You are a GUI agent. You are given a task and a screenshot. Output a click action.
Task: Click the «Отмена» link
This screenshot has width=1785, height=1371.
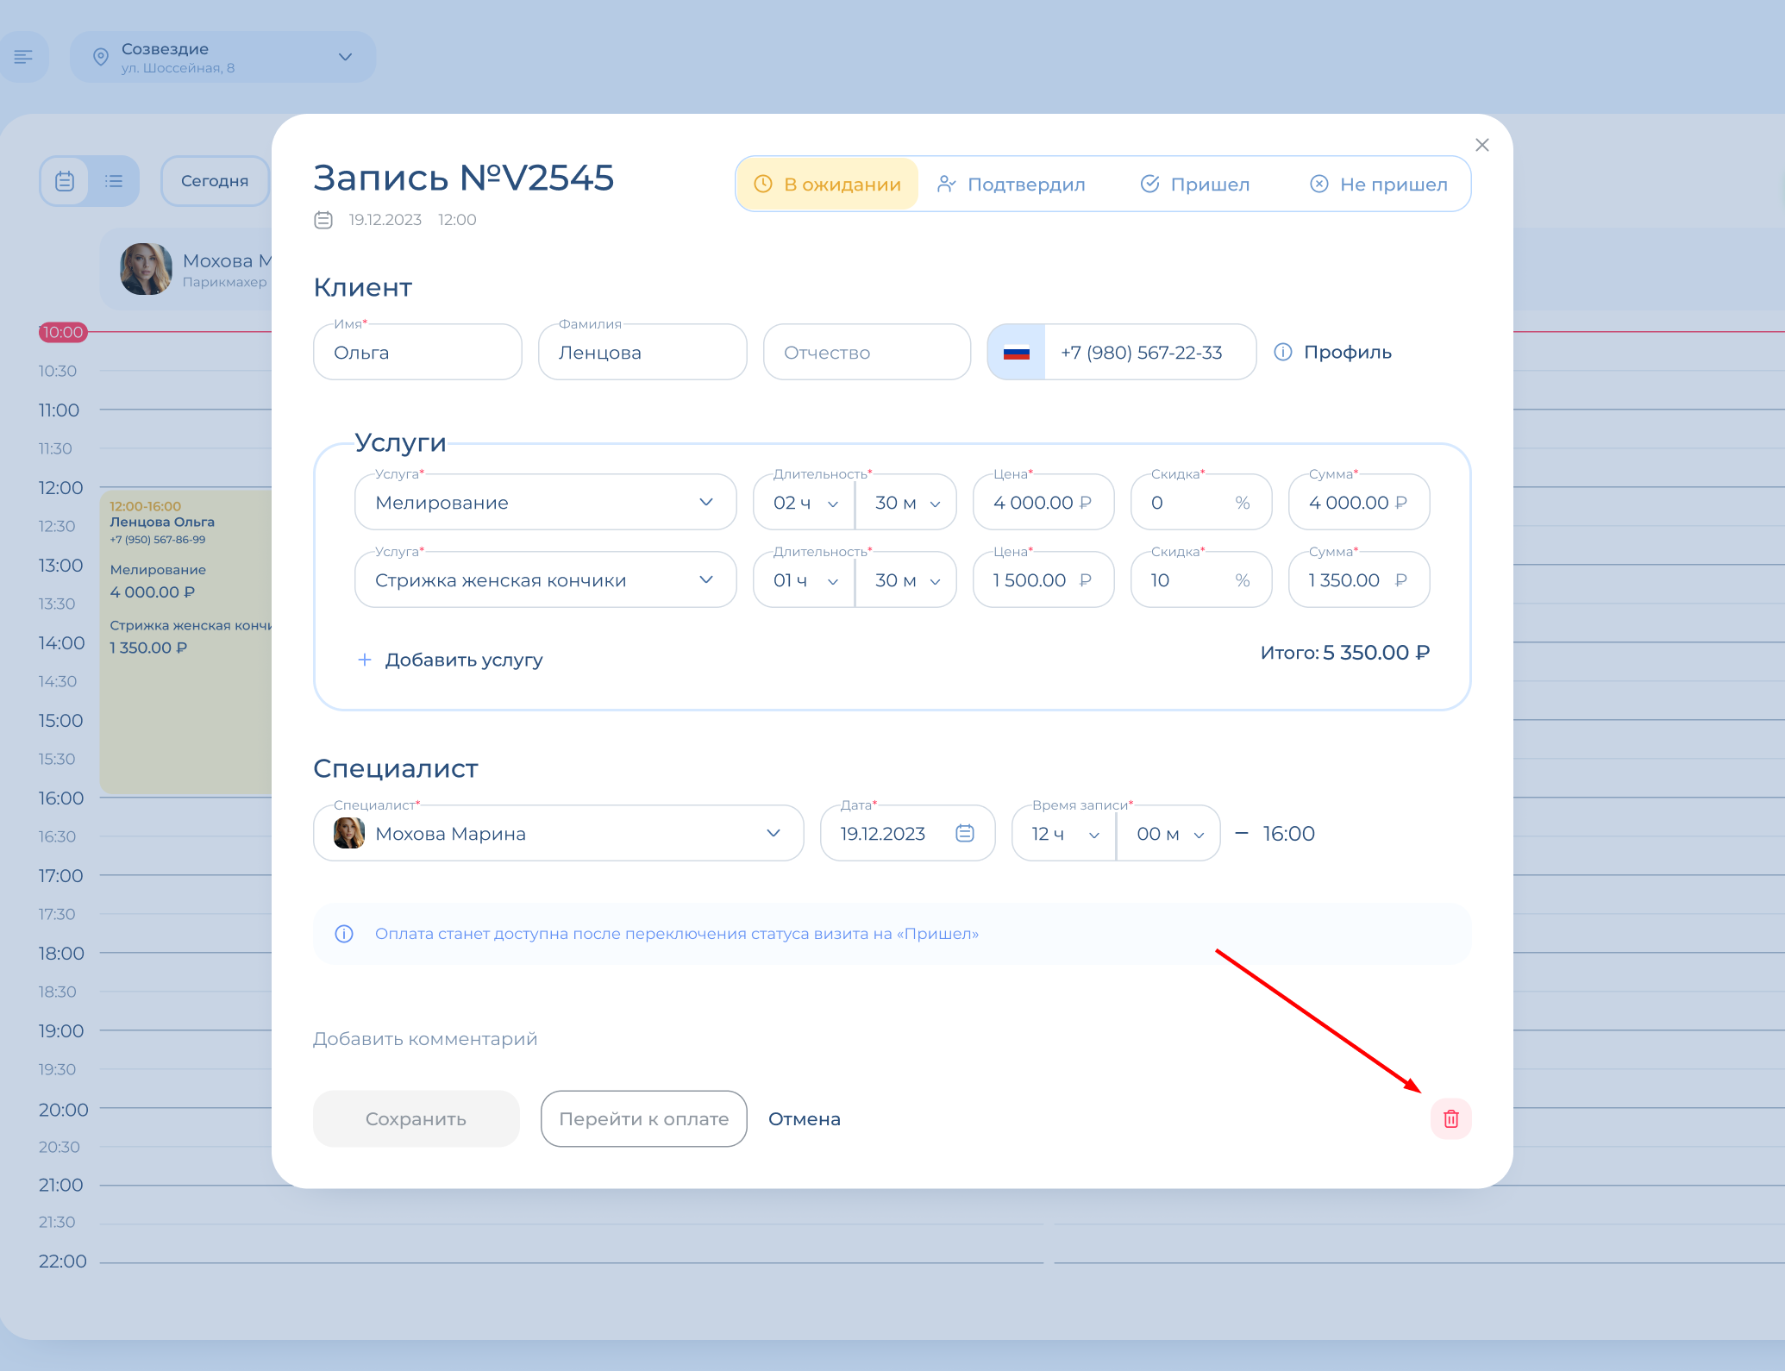pyautogui.click(x=805, y=1118)
